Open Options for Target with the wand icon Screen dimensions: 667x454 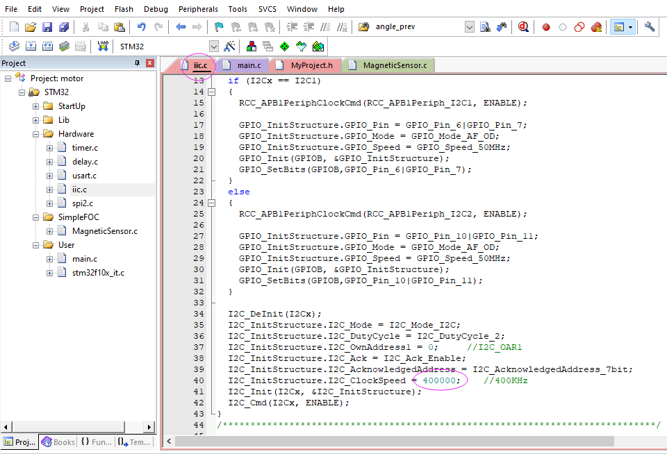click(x=230, y=46)
